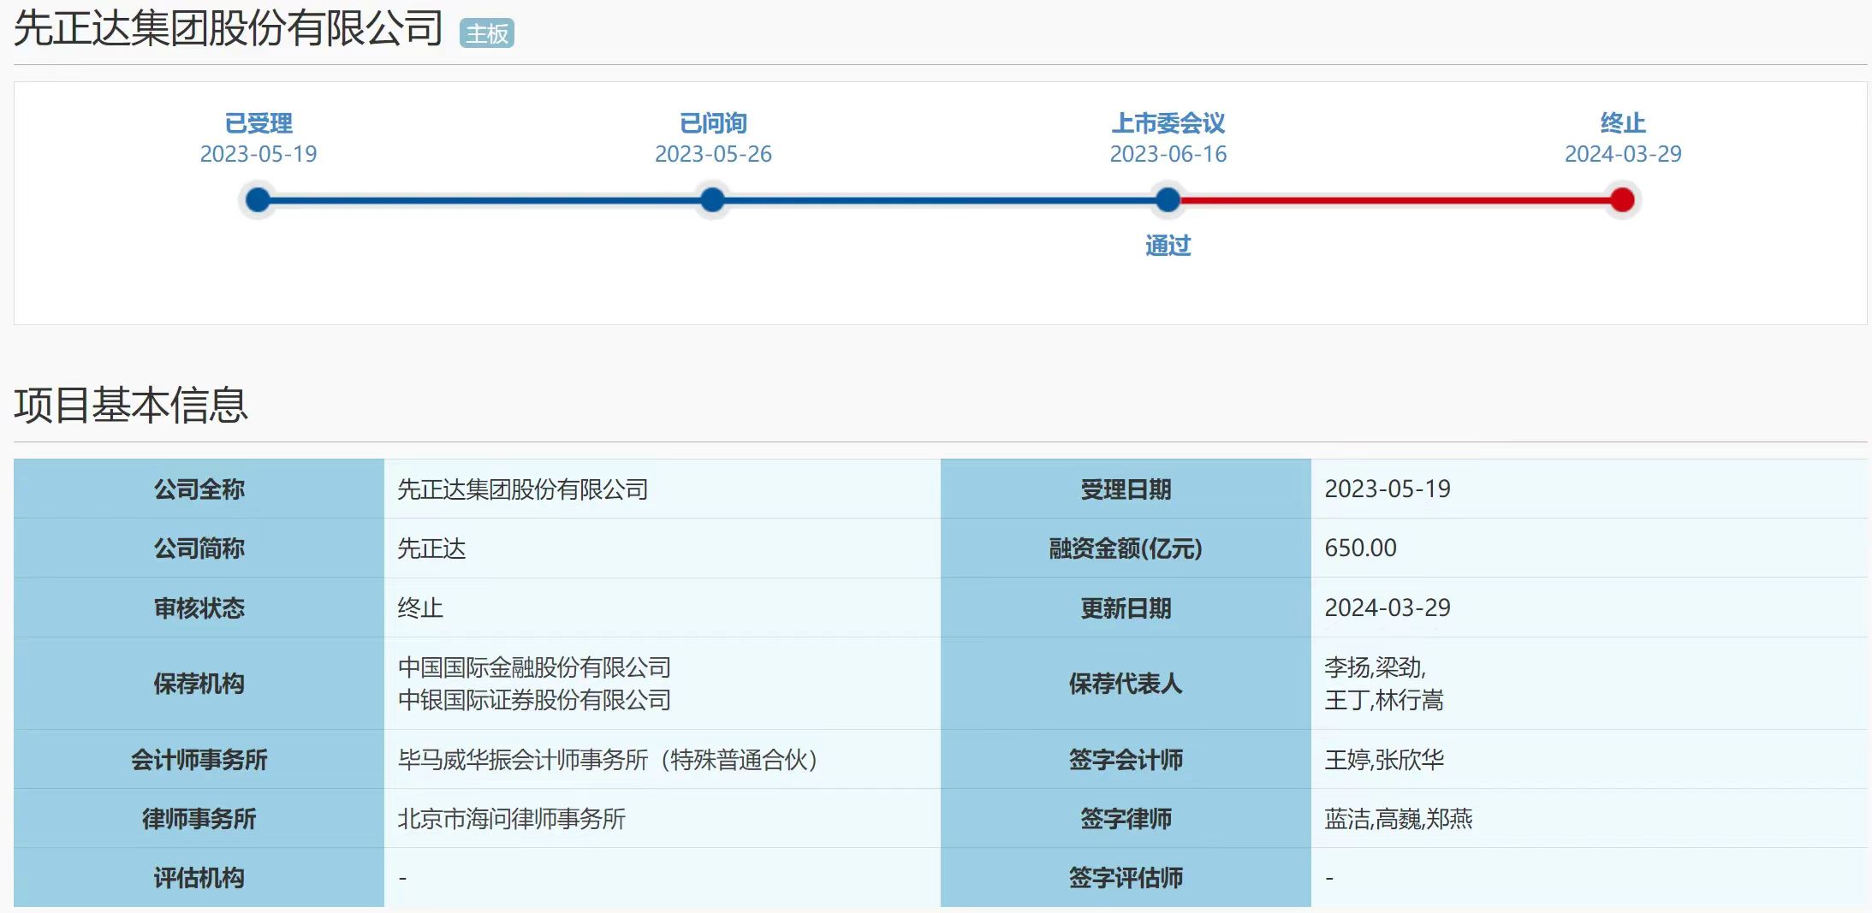Click the 公司简称 value 先正达

tap(431, 548)
